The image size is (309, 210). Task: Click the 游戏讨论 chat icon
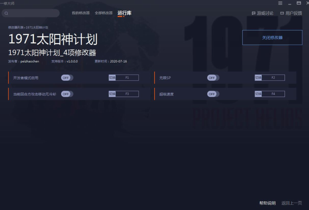(254, 13)
